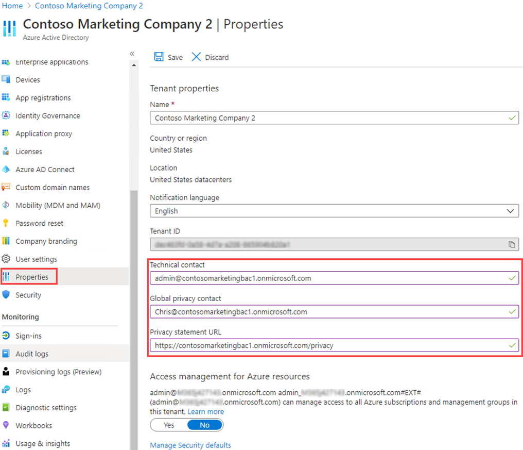Image resolution: width=523 pixels, height=450 pixels.
Task: Click the Devices icon in sidebar
Action: coord(6,79)
